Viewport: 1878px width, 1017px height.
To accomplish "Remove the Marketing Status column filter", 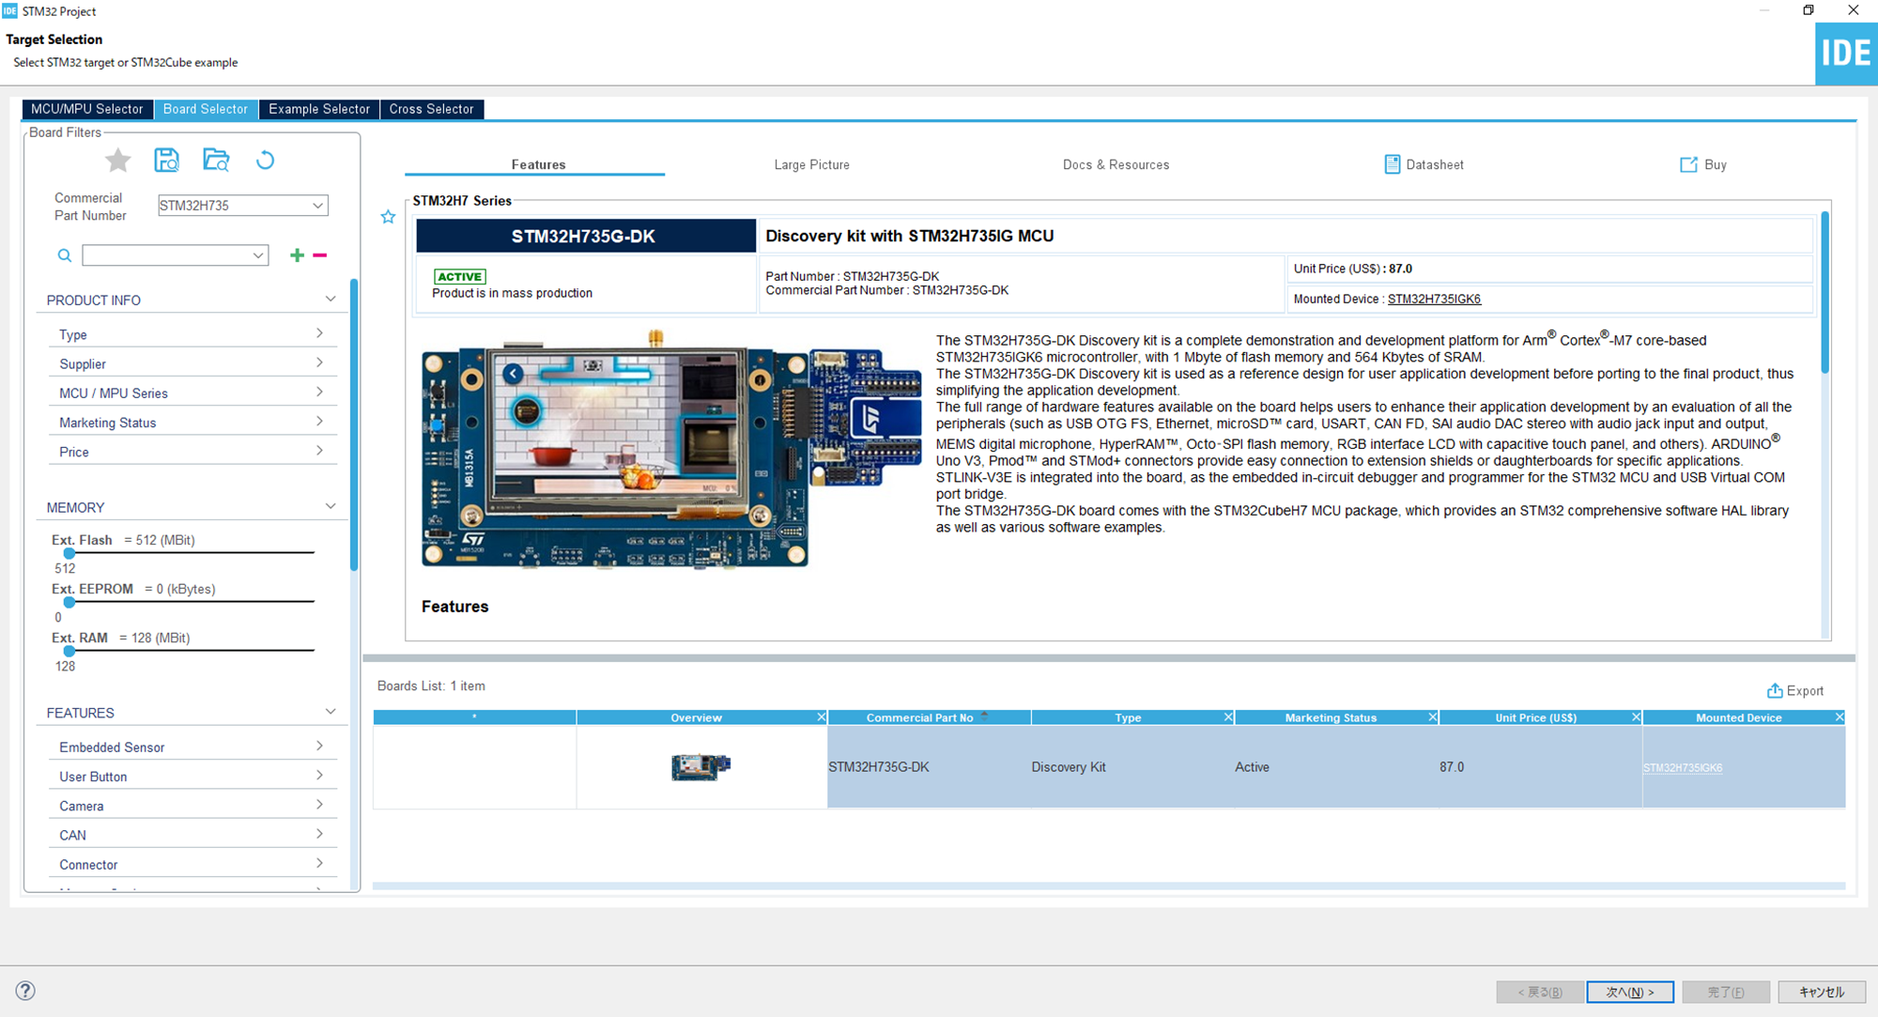I will 1433,717.
